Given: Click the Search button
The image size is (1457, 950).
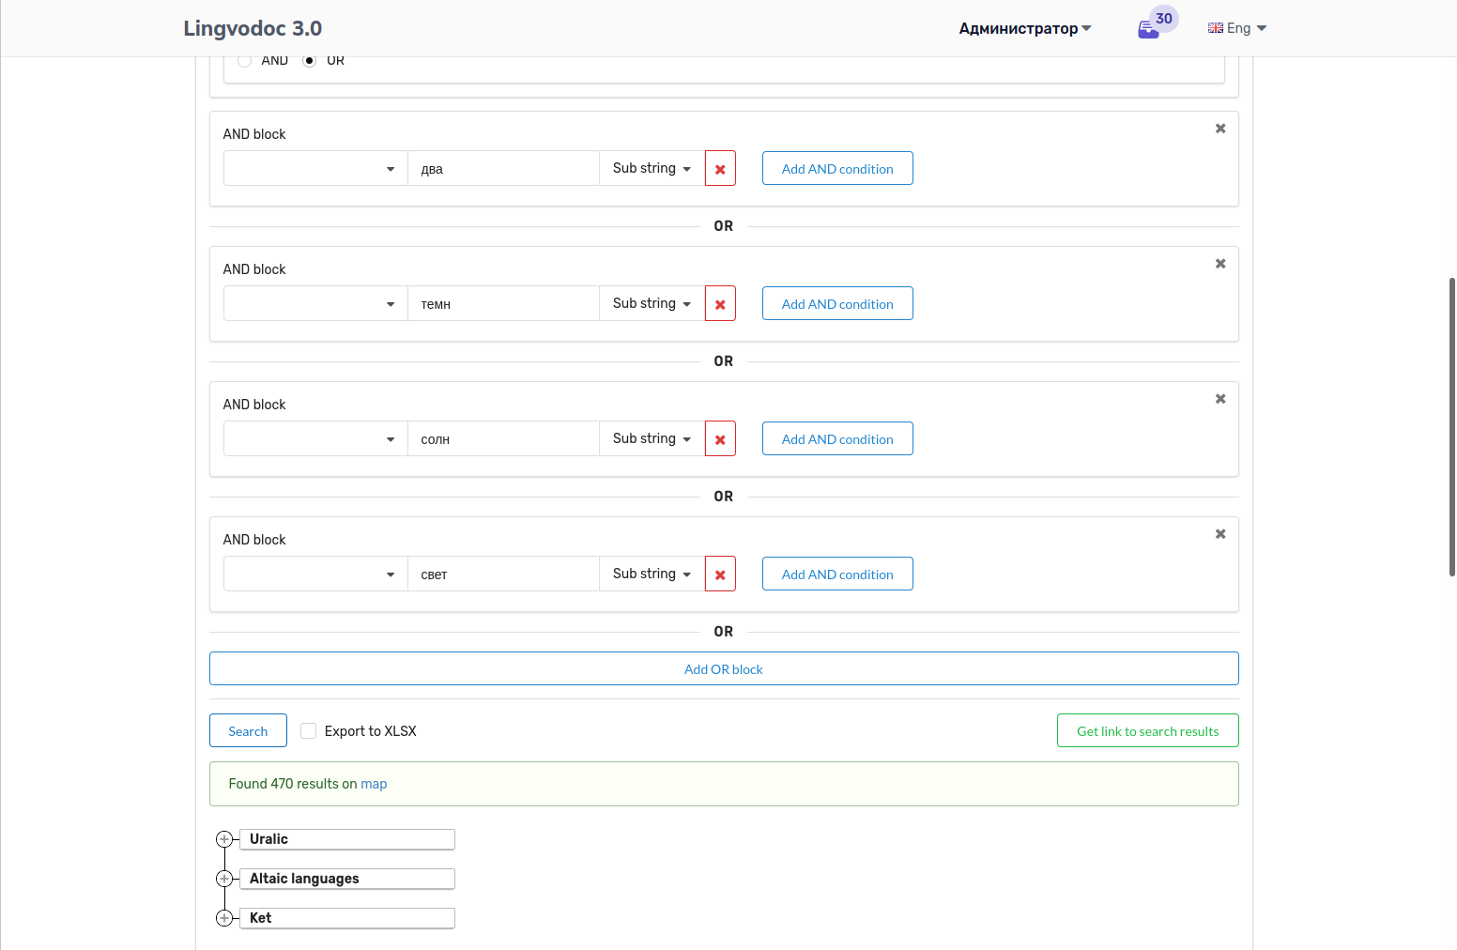Looking at the screenshot, I should [248, 730].
